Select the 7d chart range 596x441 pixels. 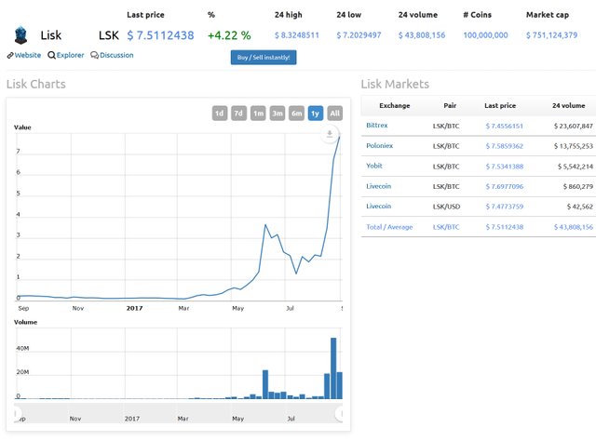238,114
